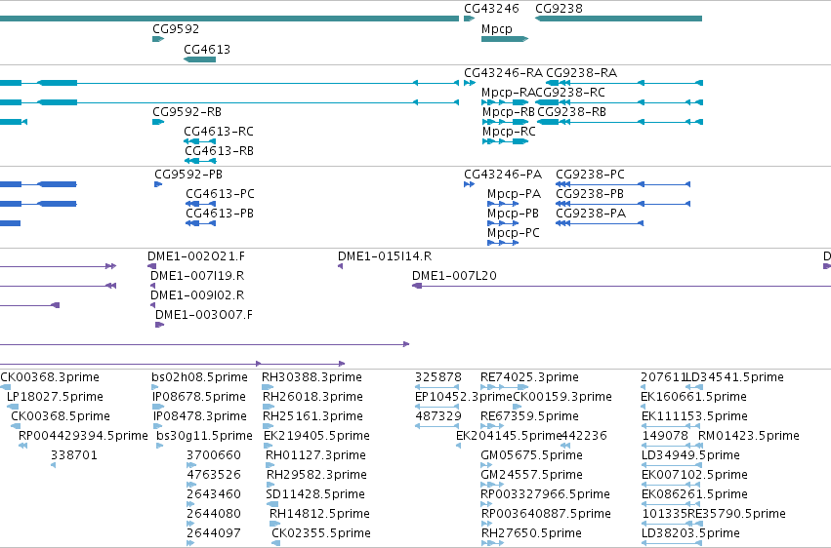Click EST RE74025.3prime
Image resolution: width=831 pixels, height=548 pixels.
tap(529, 377)
